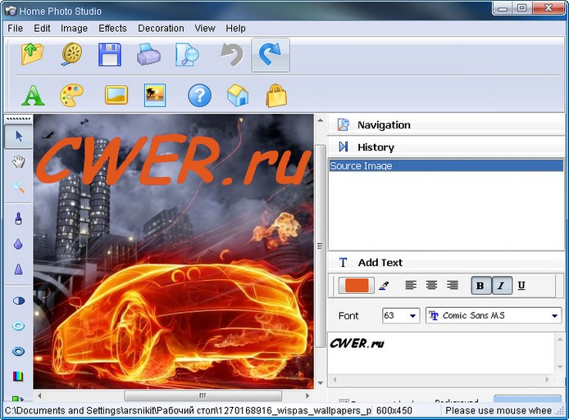569x420 pixels.
Task: Expand the Navigation panel header
Action: coord(384,125)
